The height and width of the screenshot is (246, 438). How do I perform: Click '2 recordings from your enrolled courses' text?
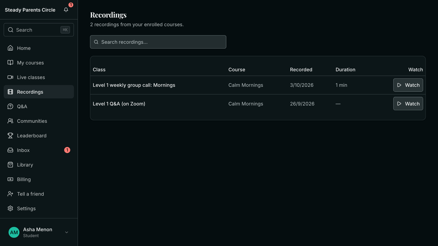click(x=137, y=25)
